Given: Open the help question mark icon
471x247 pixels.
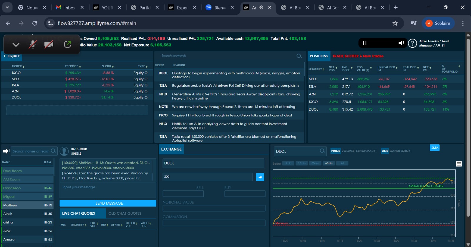Looking at the screenshot, I should (413, 43).
